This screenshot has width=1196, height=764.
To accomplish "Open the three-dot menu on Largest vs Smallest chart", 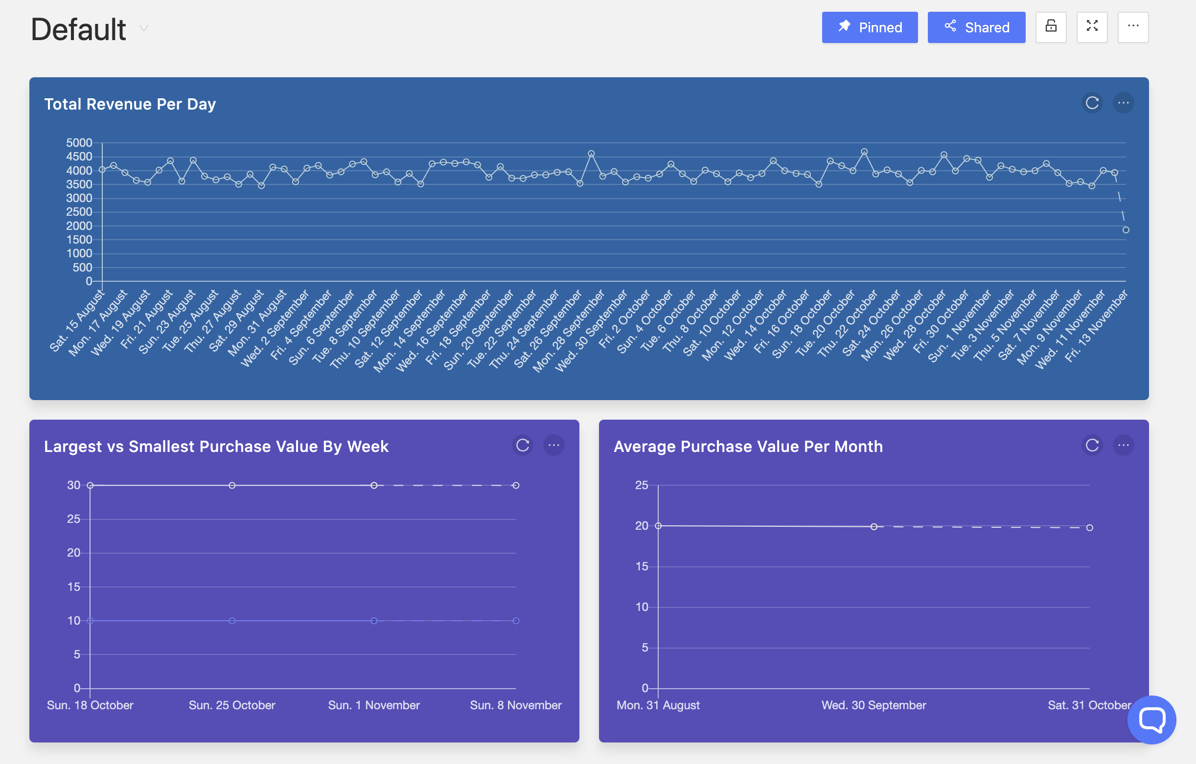I will [554, 445].
